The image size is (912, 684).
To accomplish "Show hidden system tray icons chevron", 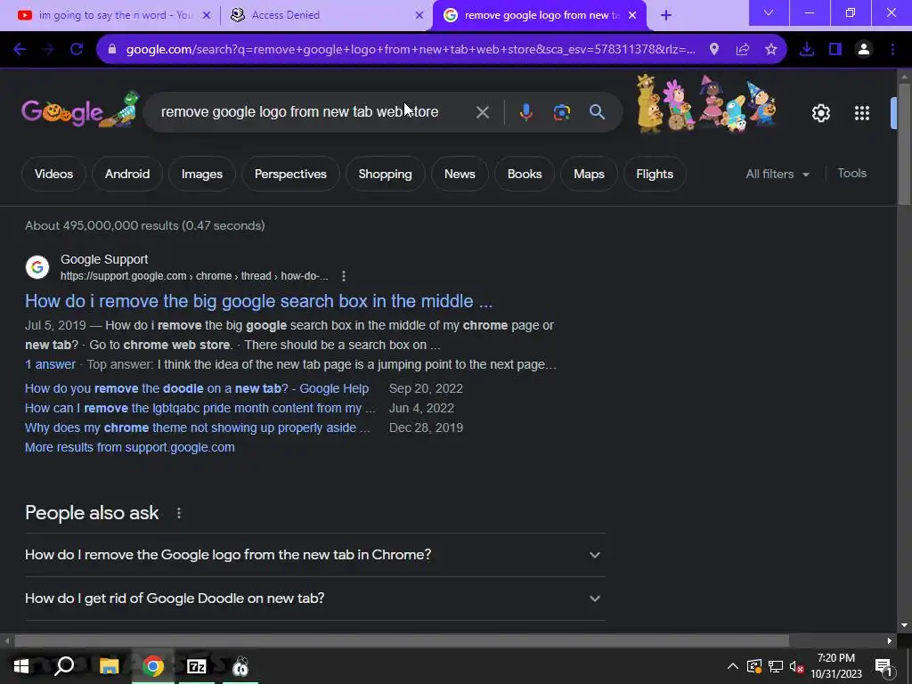I will click(733, 666).
